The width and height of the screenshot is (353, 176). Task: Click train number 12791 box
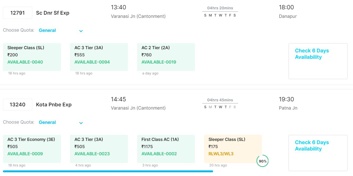pos(18,13)
